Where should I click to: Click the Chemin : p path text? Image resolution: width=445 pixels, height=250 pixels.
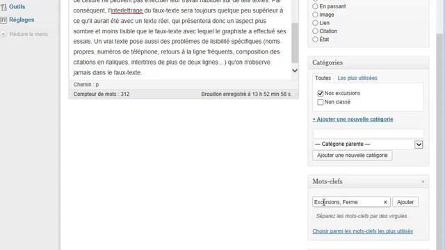[x=86, y=85]
